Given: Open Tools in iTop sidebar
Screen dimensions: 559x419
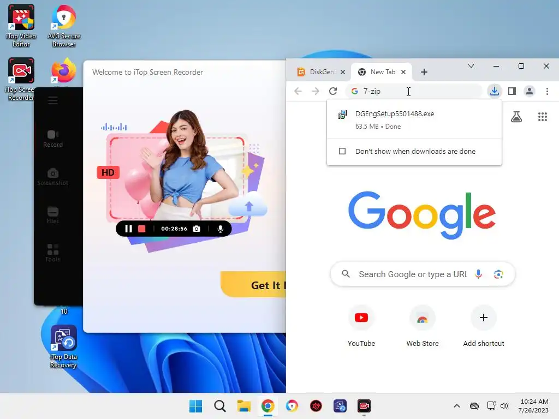Looking at the screenshot, I should point(53,253).
